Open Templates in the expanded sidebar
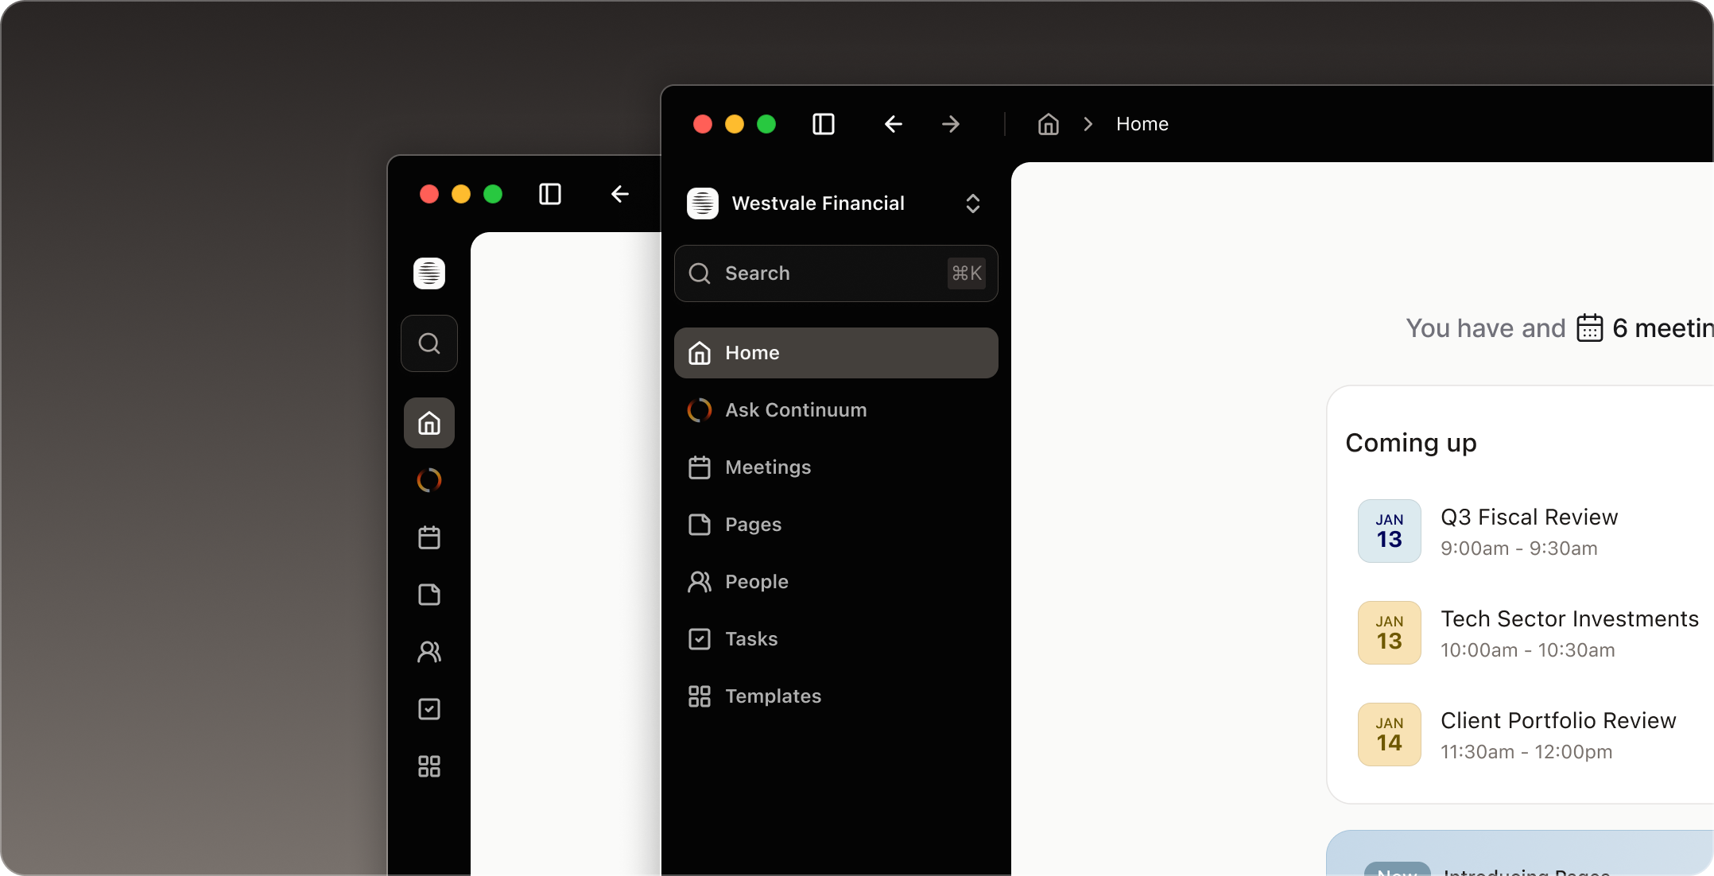This screenshot has width=1714, height=876. 836,696
